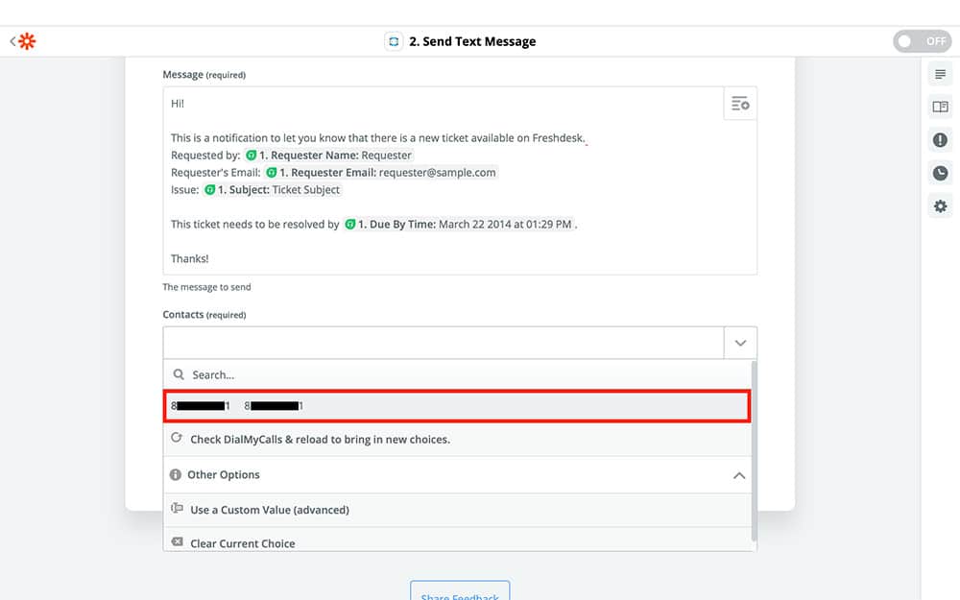This screenshot has height=600, width=960.
Task: Collapse the Other Options section chevron
Action: [738, 475]
